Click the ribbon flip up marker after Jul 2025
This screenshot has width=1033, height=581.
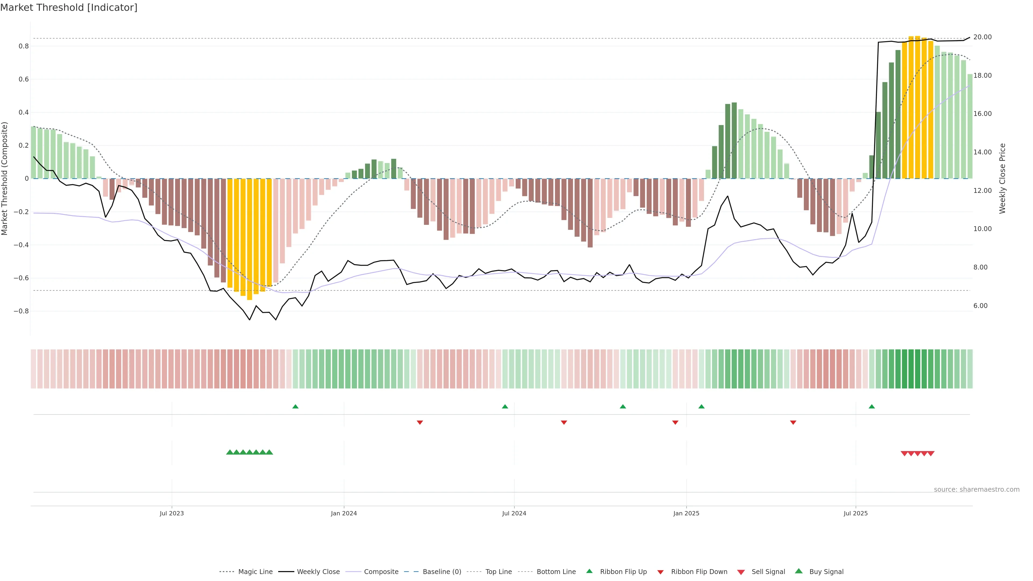(x=871, y=407)
